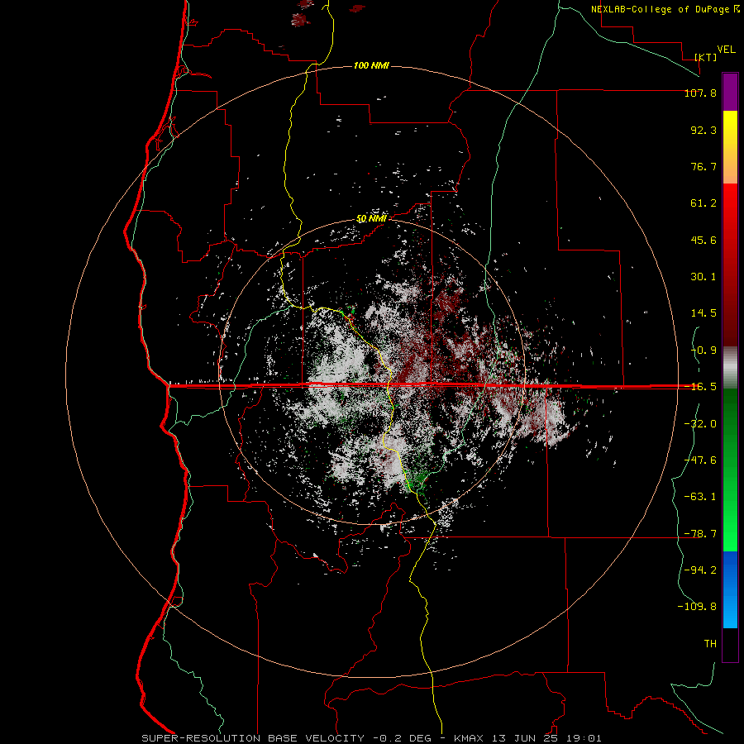
Task: Click the [KT] units label
Action: tap(706, 57)
